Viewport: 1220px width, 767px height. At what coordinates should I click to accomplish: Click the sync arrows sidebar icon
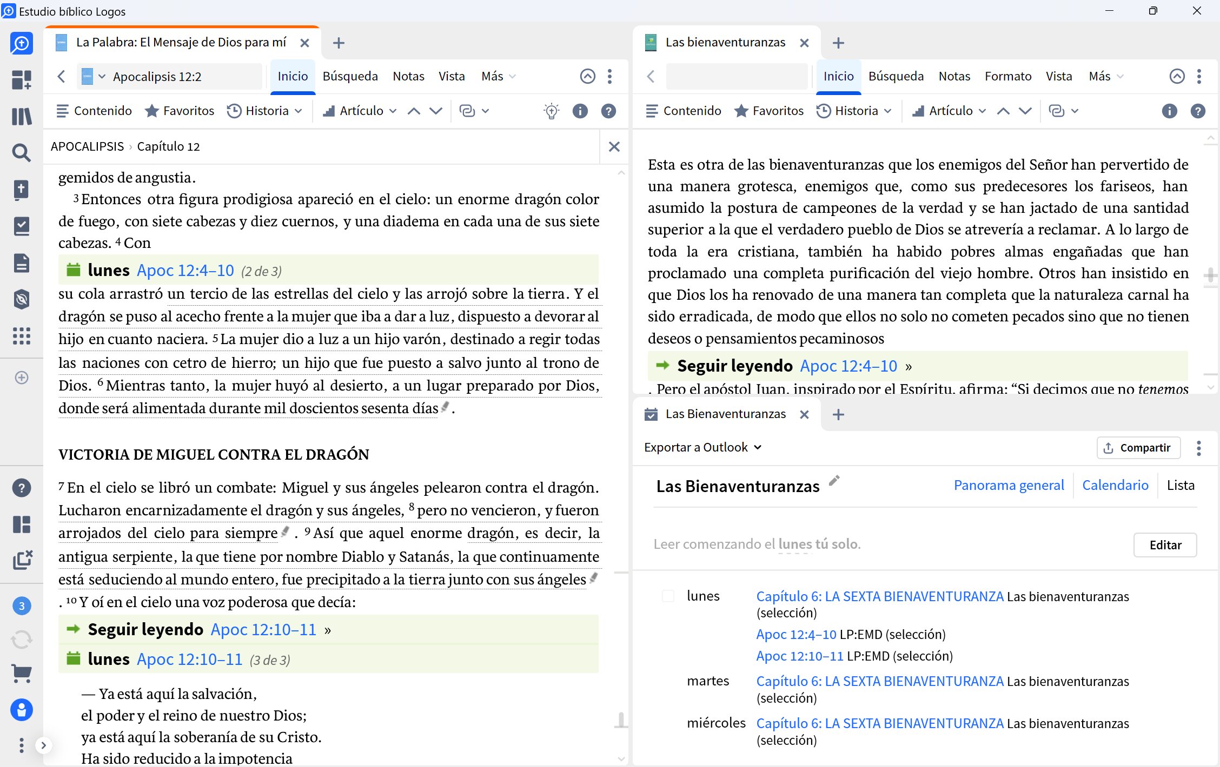click(x=22, y=640)
